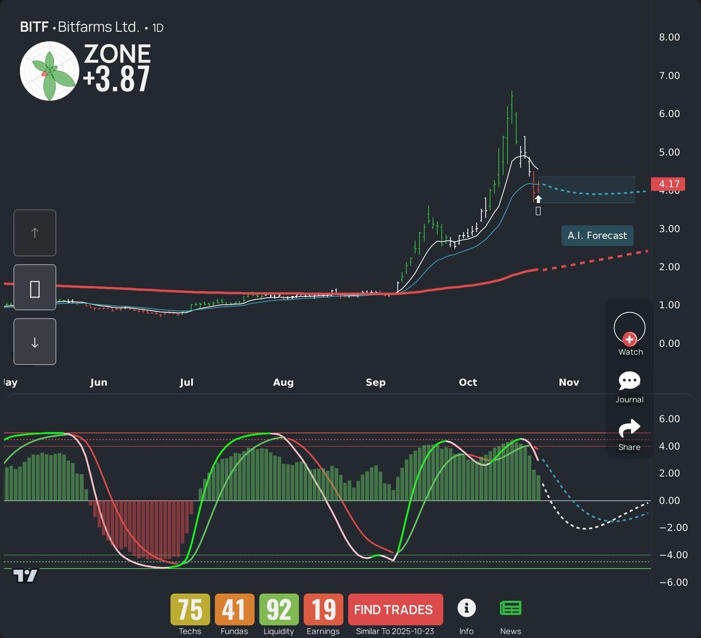Click the 2.00 label on price axis
701x638 pixels.
(x=669, y=267)
